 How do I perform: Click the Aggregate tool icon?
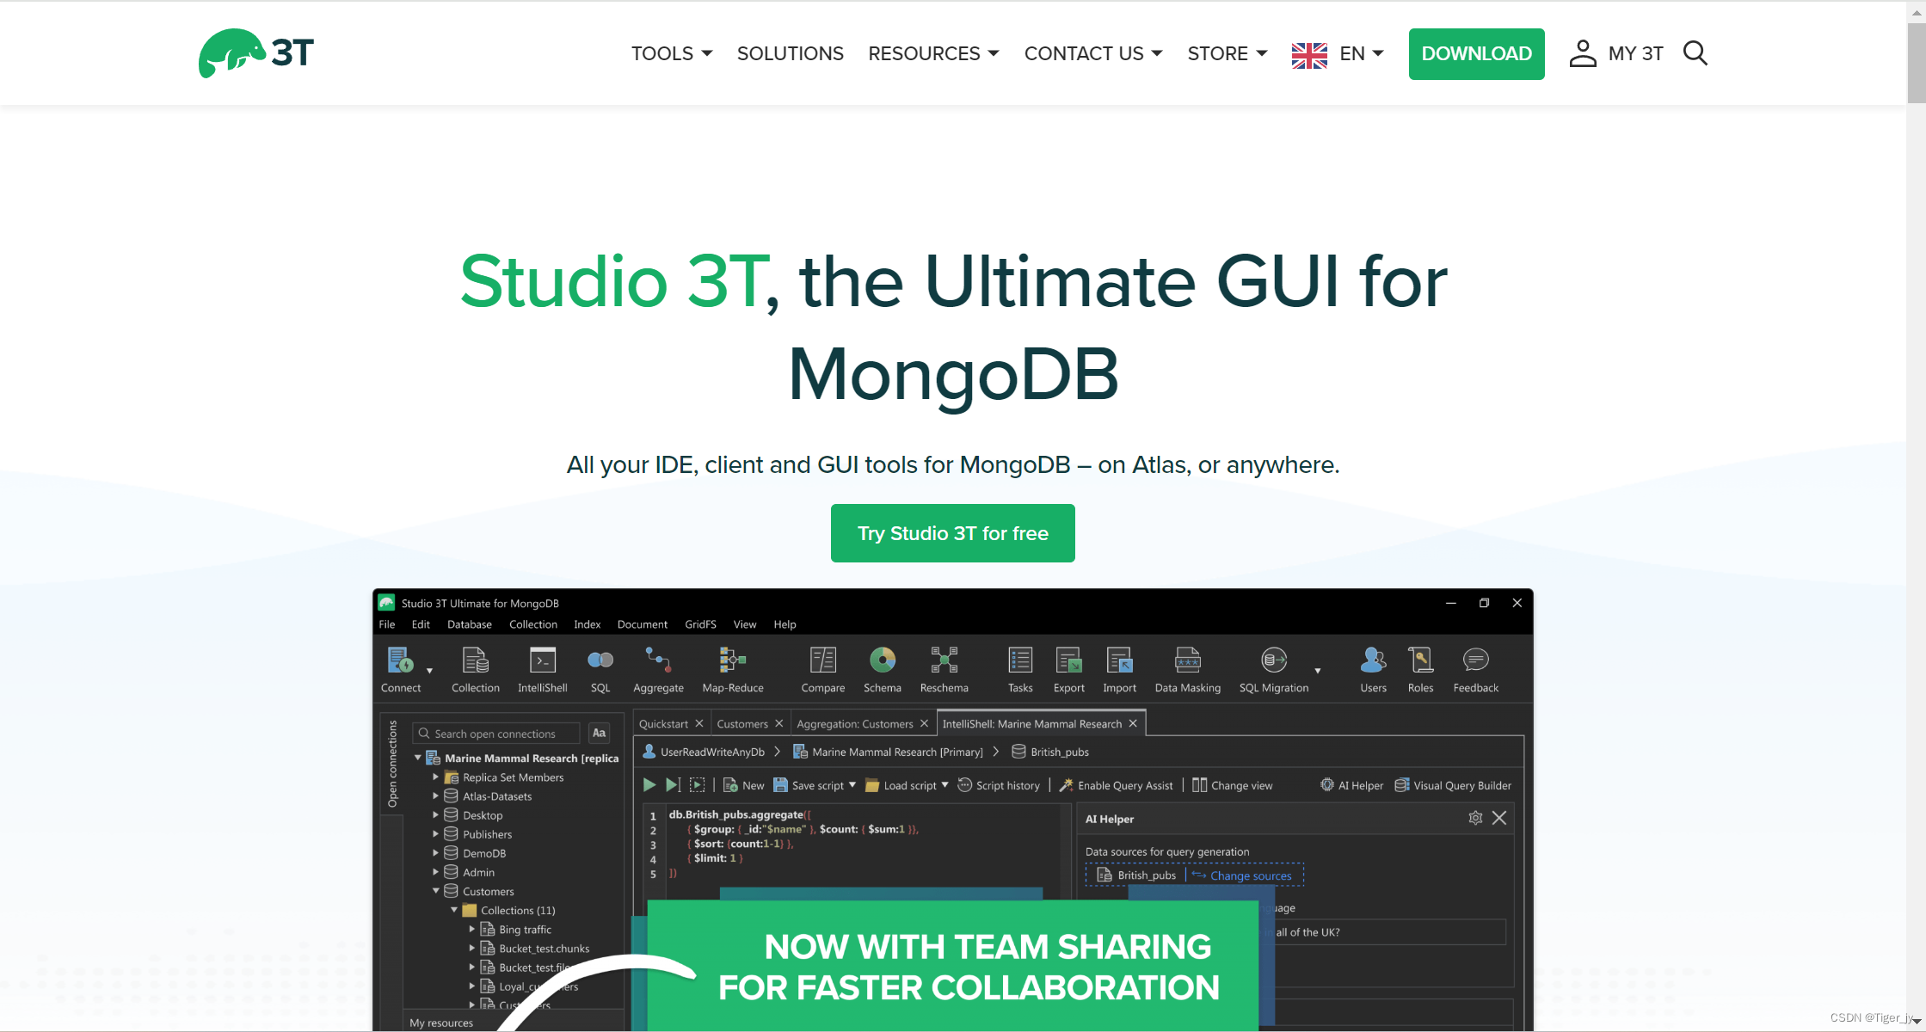[x=658, y=661]
